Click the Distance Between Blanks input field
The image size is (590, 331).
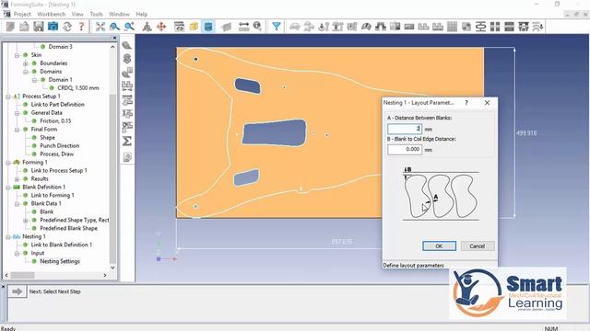click(x=405, y=129)
